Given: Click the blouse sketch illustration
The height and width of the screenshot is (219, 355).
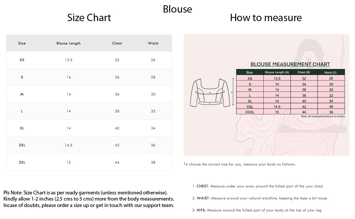Looking at the screenshot, I should 210,93.
